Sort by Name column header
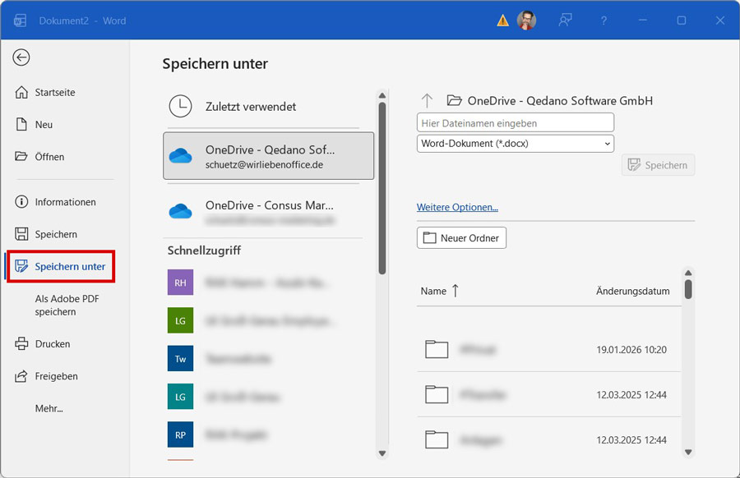The height and width of the screenshot is (478, 740). point(439,291)
